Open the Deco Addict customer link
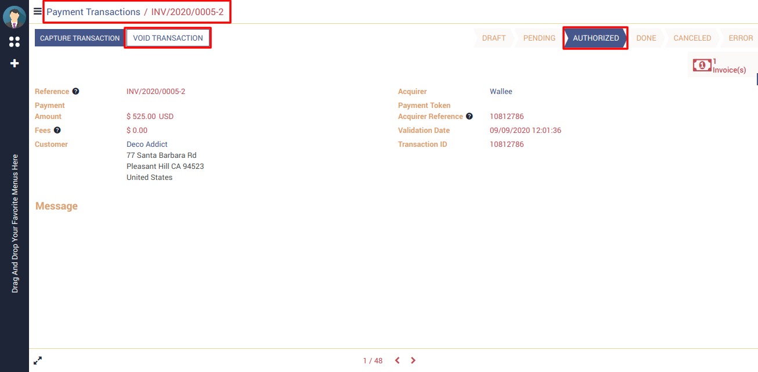 pos(147,145)
